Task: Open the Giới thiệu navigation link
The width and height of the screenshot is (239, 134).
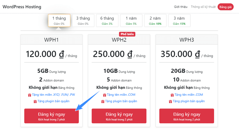Action: click(x=181, y=7)
